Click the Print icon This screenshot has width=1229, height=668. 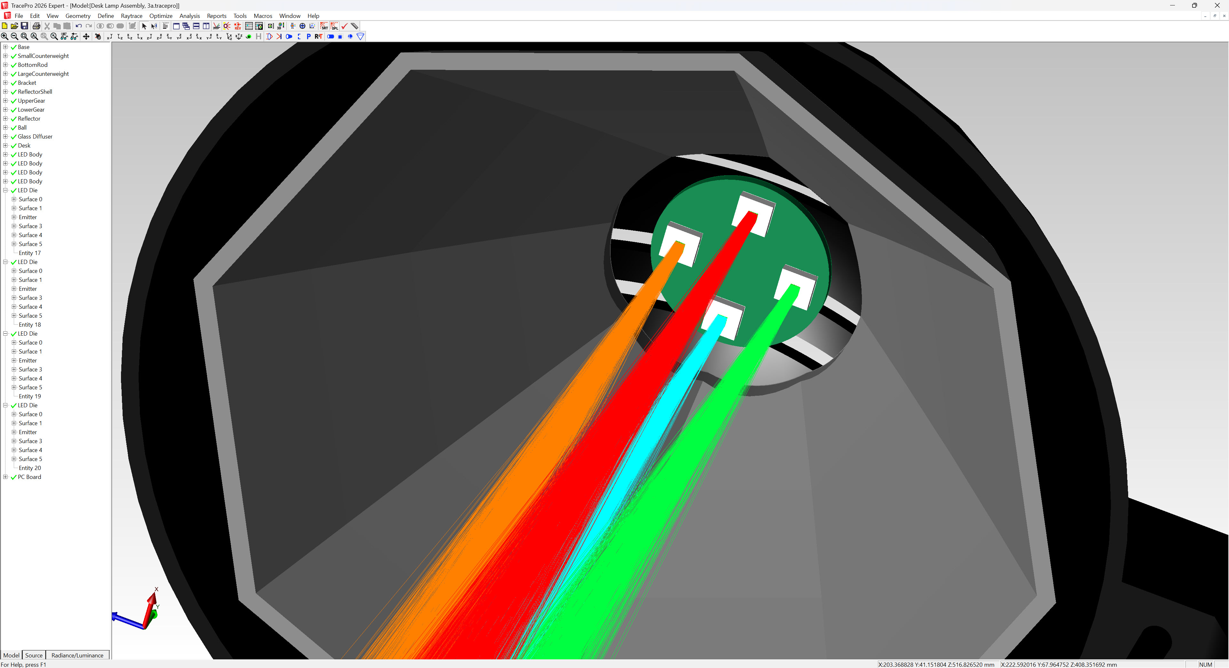[x=36, y=26]
